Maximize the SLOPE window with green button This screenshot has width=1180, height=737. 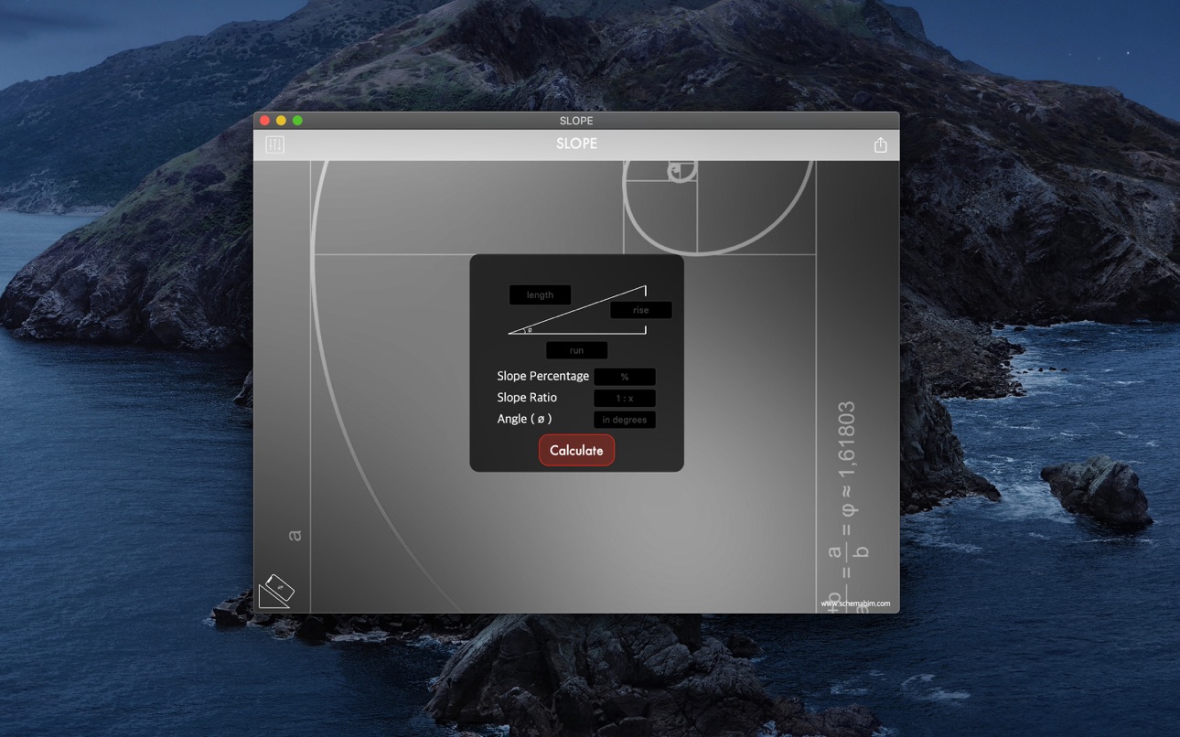point(297,121)
